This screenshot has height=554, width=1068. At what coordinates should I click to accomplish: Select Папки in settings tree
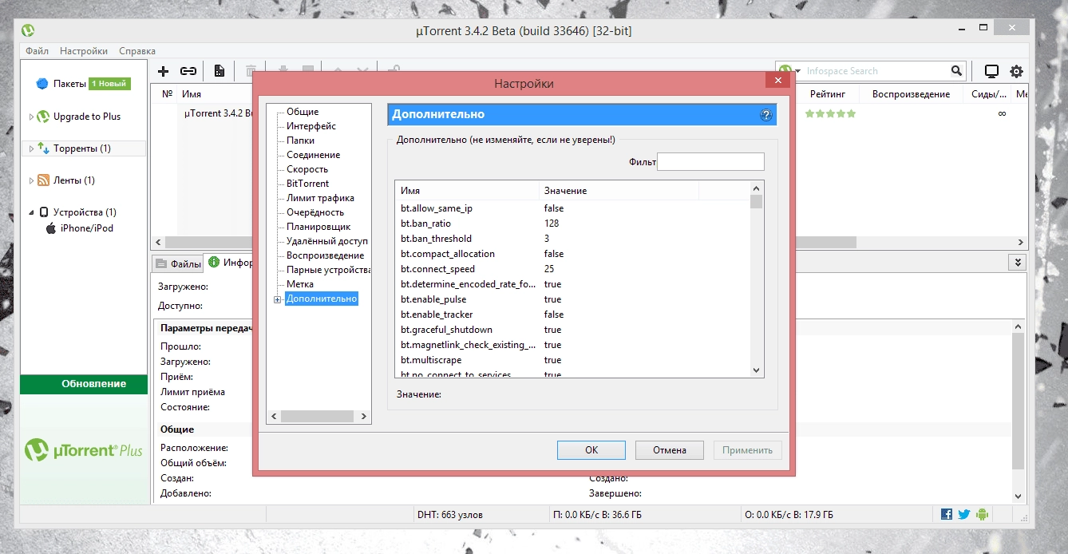point(301,140)
